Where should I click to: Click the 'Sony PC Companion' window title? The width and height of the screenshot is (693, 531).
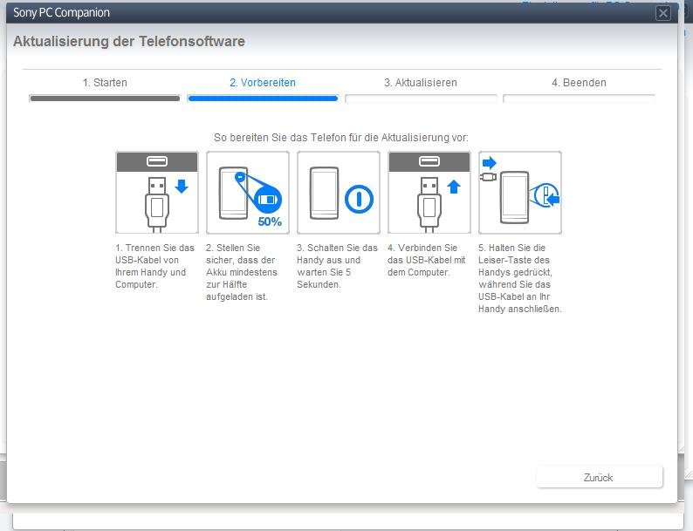click(x=61, y=12)
